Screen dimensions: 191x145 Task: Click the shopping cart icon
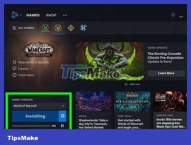coord(14,62)
